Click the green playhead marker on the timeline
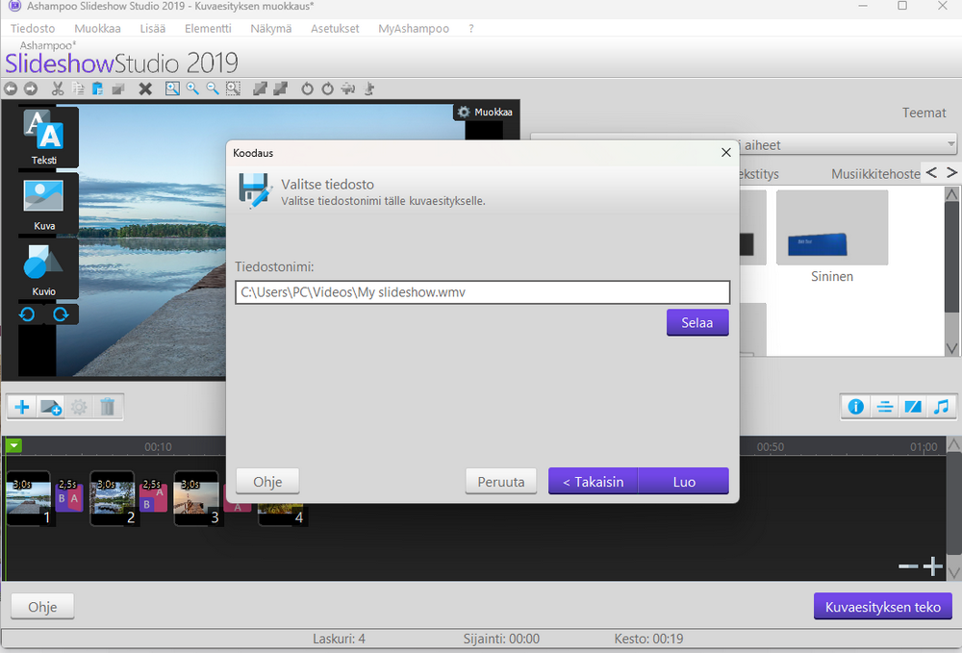The height and width of the screenshot is (653, 962). pos(13,446)
